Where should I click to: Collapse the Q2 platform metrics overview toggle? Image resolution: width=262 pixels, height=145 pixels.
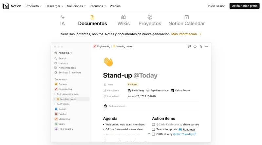point(104,129)
